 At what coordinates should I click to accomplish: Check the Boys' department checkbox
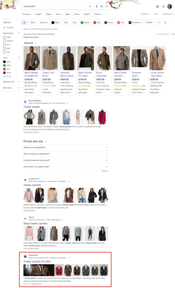(4, 48)
